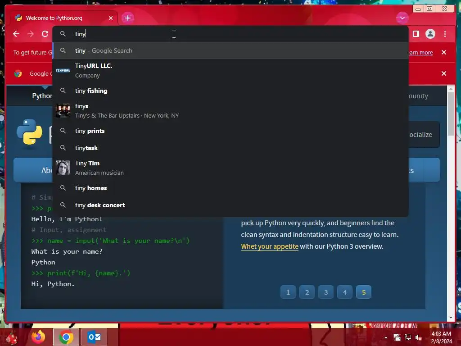Open the tab search dropdown chevron

click(402, 18)
